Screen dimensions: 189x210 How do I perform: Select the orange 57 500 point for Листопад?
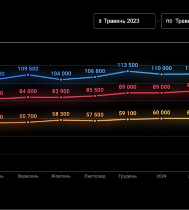coord(94,121)
